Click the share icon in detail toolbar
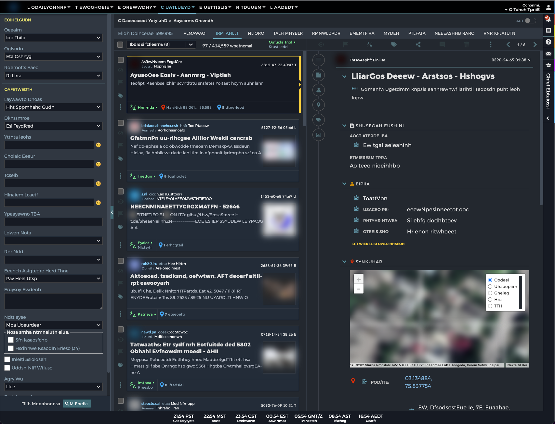 [418, 44]
